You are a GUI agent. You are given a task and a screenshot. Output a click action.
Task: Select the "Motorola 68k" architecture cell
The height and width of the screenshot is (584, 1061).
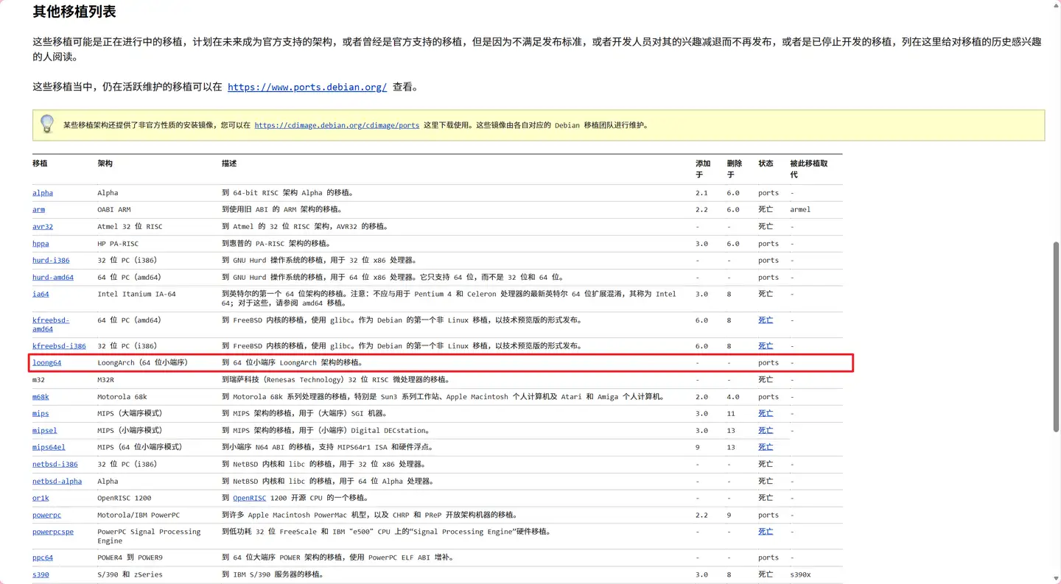coord(122,397)
